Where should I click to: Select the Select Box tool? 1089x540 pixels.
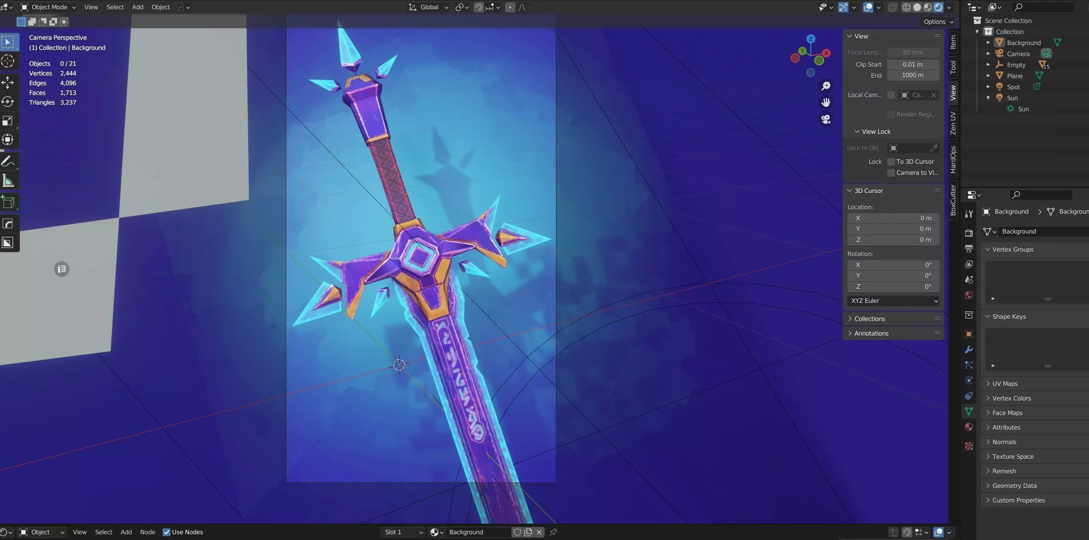(x=8, y=42)
